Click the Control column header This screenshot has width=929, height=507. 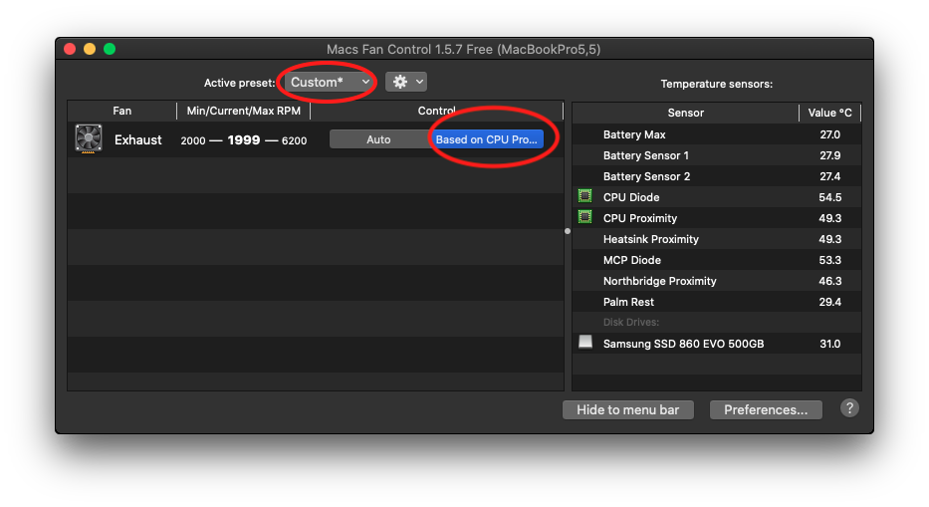pyautogui.click(x=437, y=111)
